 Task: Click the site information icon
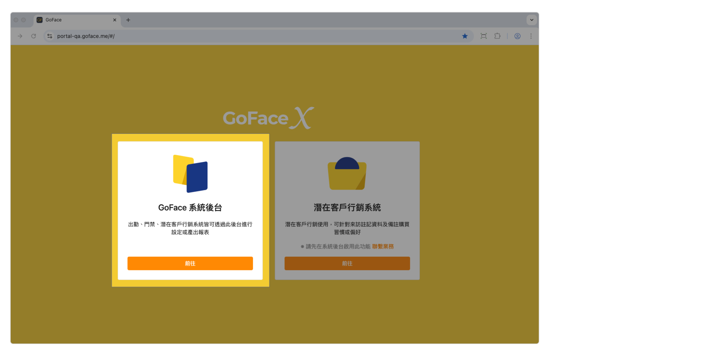tap(50, 36)
